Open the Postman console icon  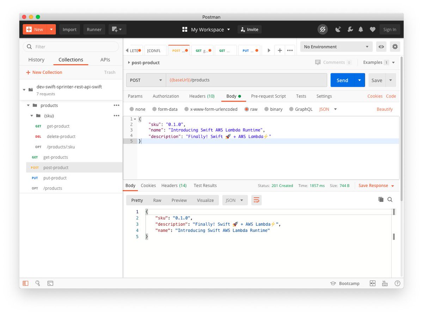[x=50, y=283]
